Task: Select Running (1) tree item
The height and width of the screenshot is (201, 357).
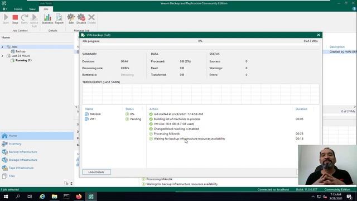Action: click(23, 60)
